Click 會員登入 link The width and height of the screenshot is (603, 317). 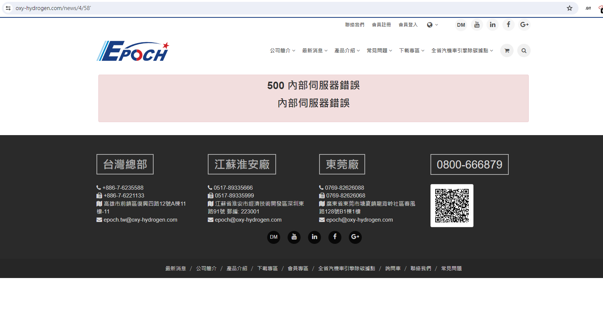408,25
